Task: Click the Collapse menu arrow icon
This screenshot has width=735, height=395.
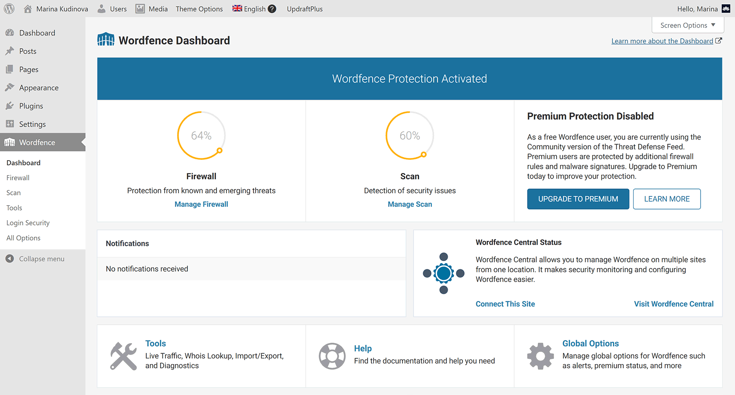Action: pos(10,258)
